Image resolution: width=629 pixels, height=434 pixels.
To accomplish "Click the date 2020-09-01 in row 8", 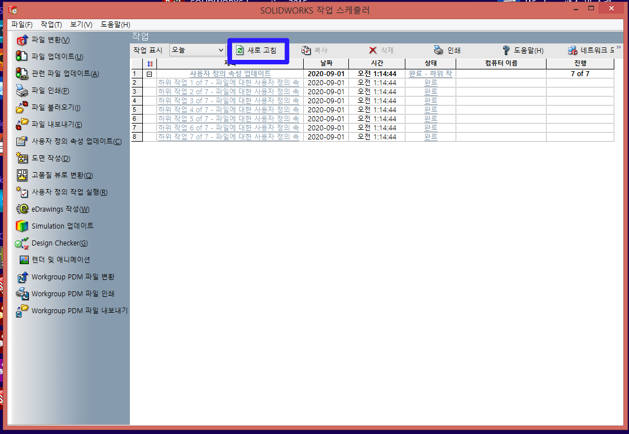I will (326, 137).
